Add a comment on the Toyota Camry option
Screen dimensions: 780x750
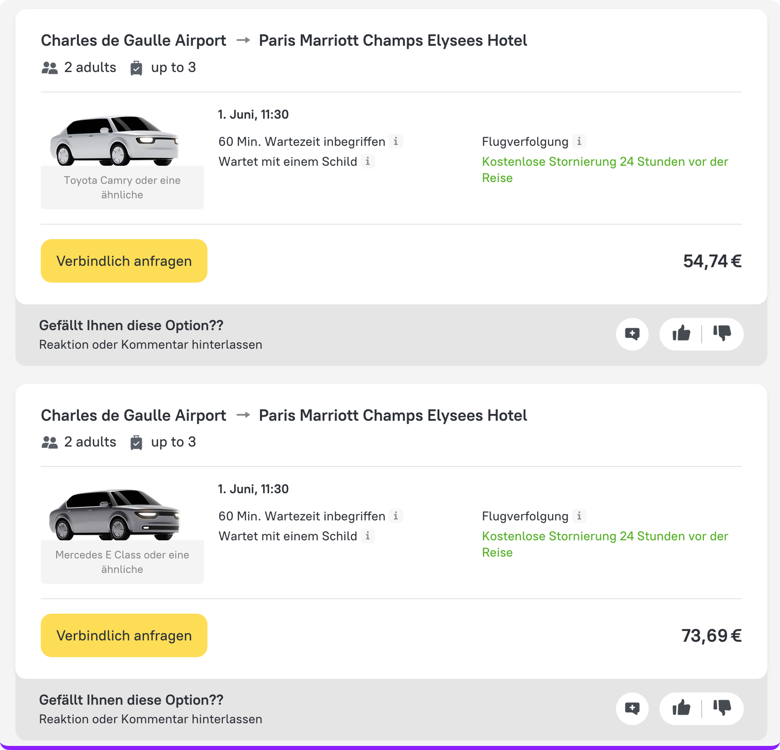[x=632, y=334]
